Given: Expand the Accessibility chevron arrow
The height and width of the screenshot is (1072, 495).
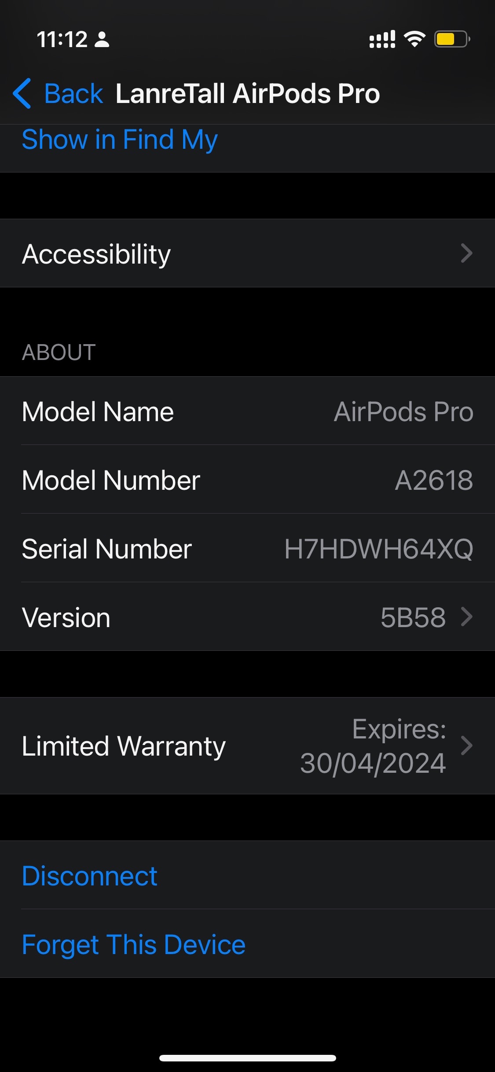Looking at the screenshot, I should 466,253.
